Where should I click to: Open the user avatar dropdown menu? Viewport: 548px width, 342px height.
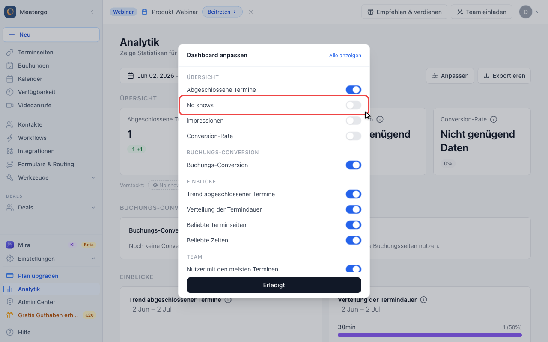[530, 12]
